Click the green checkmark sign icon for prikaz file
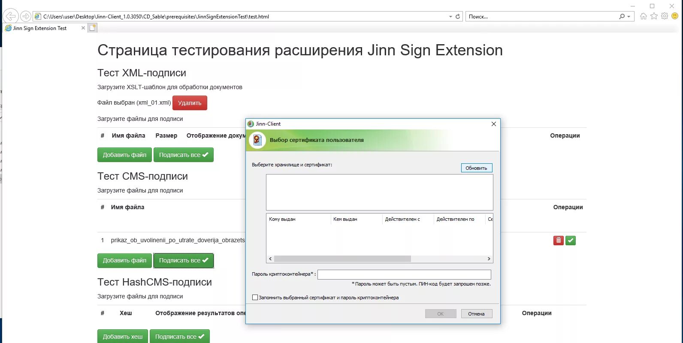 point(571,240)
